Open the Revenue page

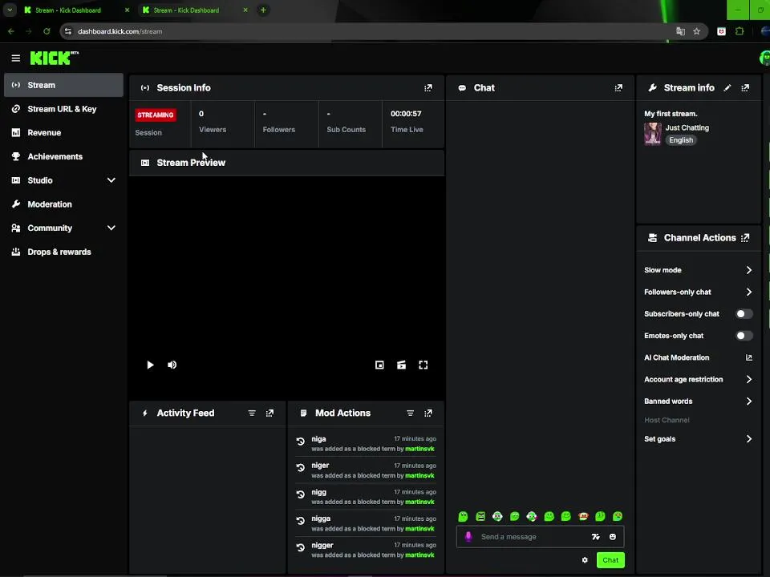(x=63, y=132)
